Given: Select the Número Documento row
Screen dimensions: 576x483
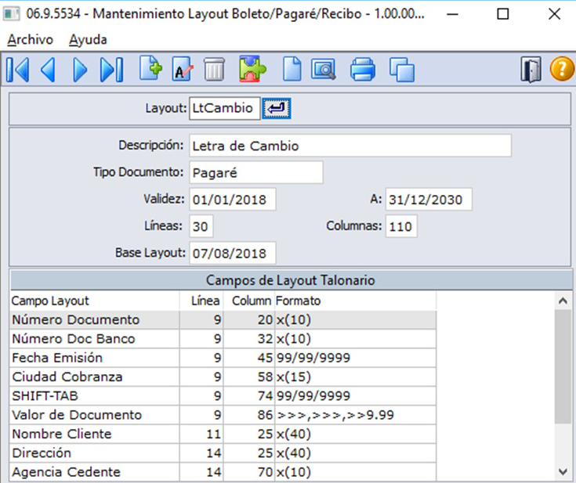Looking at the screenshot, I should click(x=223, y=319).
